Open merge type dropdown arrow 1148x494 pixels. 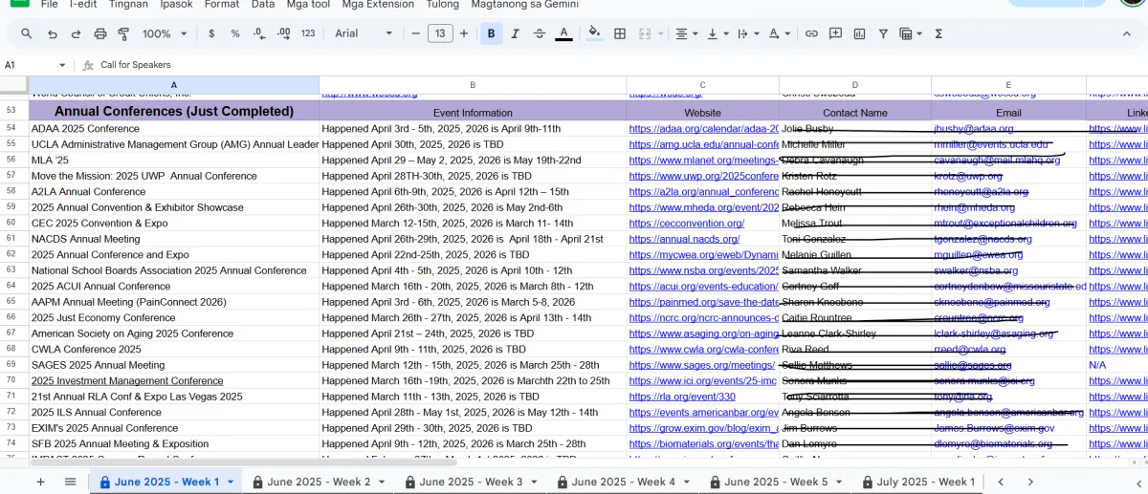click(x=660, y=33)
